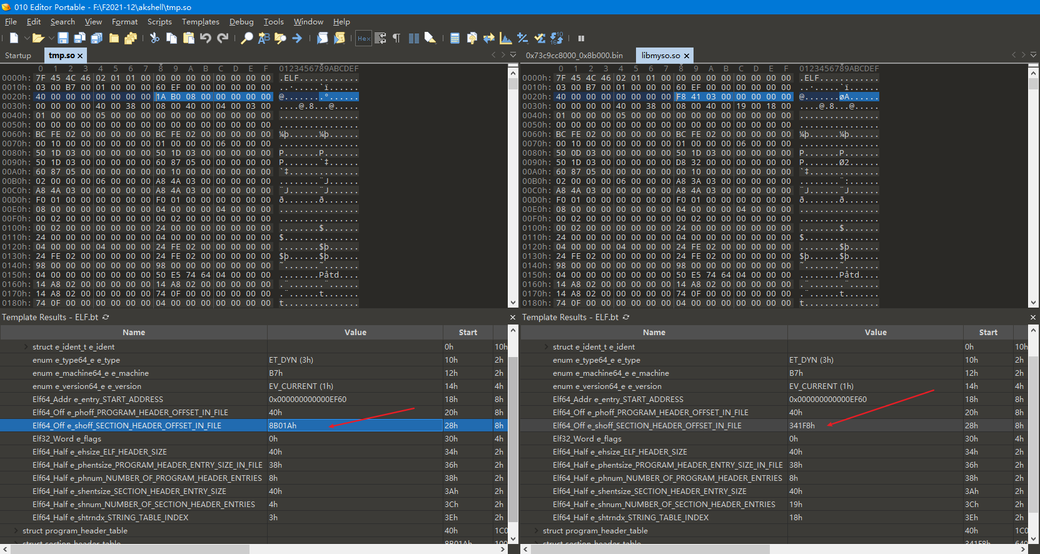Run a template from the toolbar icon
The image size is (1040, 554).
339,38
